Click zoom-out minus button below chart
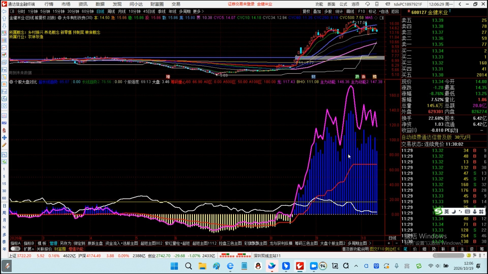The height and width of the screenshot is (274, 488). 396,243
